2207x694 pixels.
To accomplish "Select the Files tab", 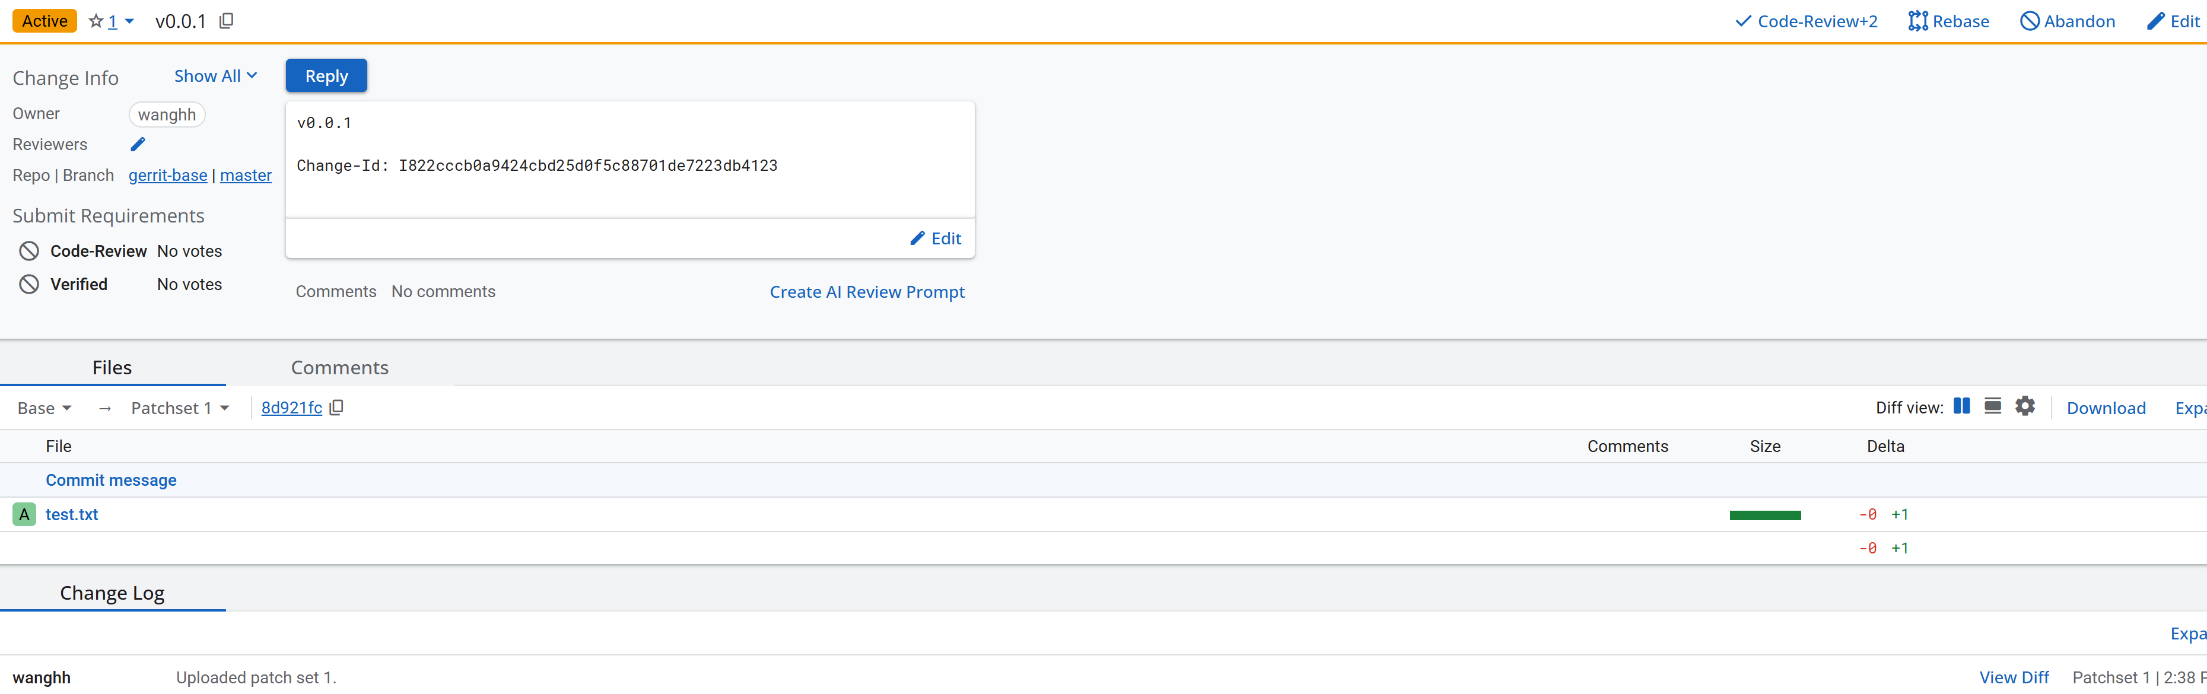I will (112, 368).
